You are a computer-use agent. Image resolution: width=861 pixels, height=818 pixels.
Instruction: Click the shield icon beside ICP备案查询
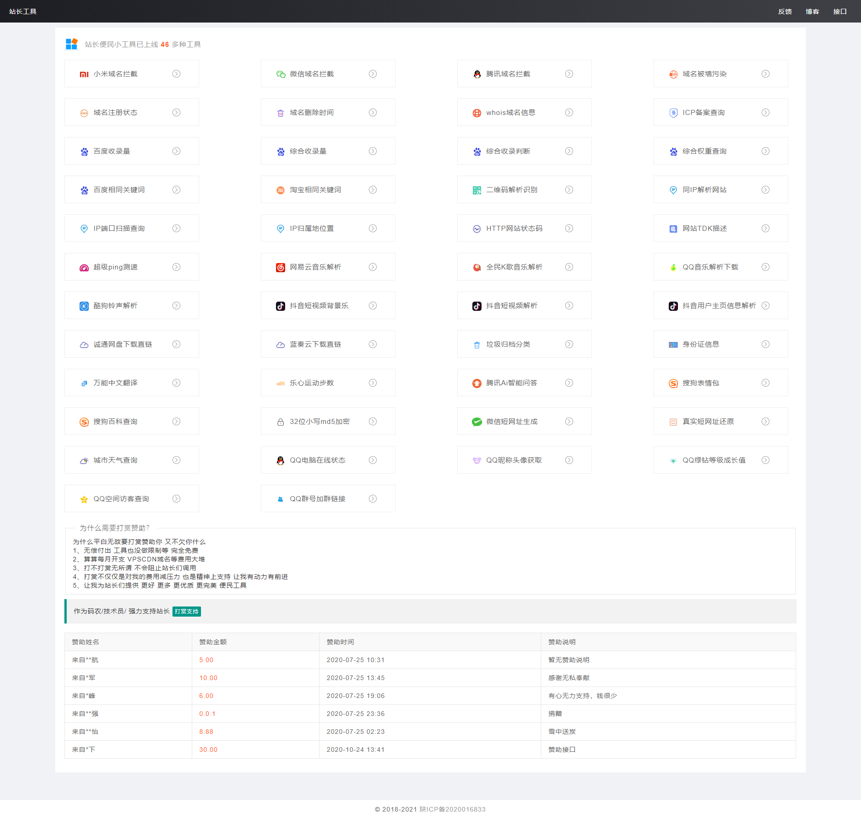tap(673, 113)
